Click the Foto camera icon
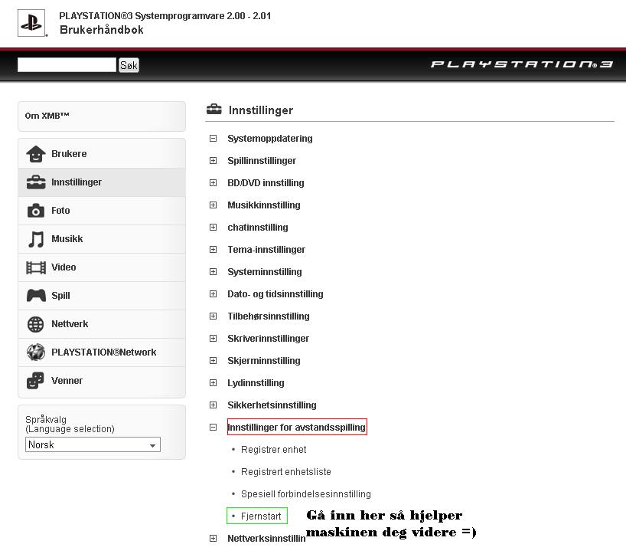 [35, 210]
